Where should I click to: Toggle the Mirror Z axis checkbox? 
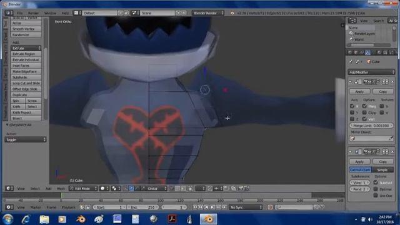(x=352, y=119)
